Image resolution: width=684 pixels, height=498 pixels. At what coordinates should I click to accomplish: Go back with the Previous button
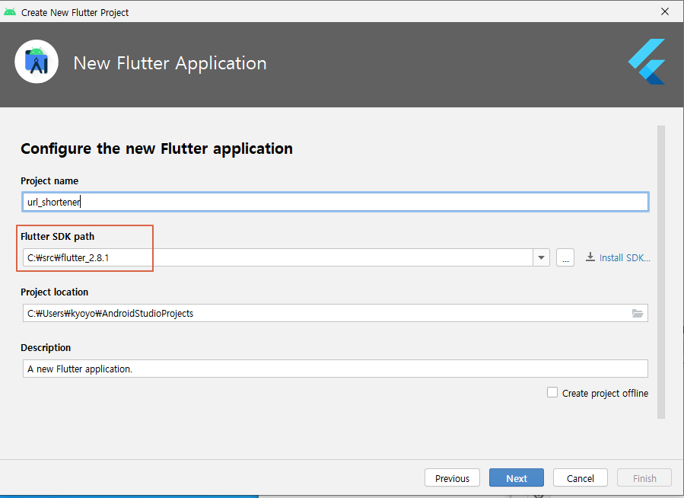[x=452, y=478]
